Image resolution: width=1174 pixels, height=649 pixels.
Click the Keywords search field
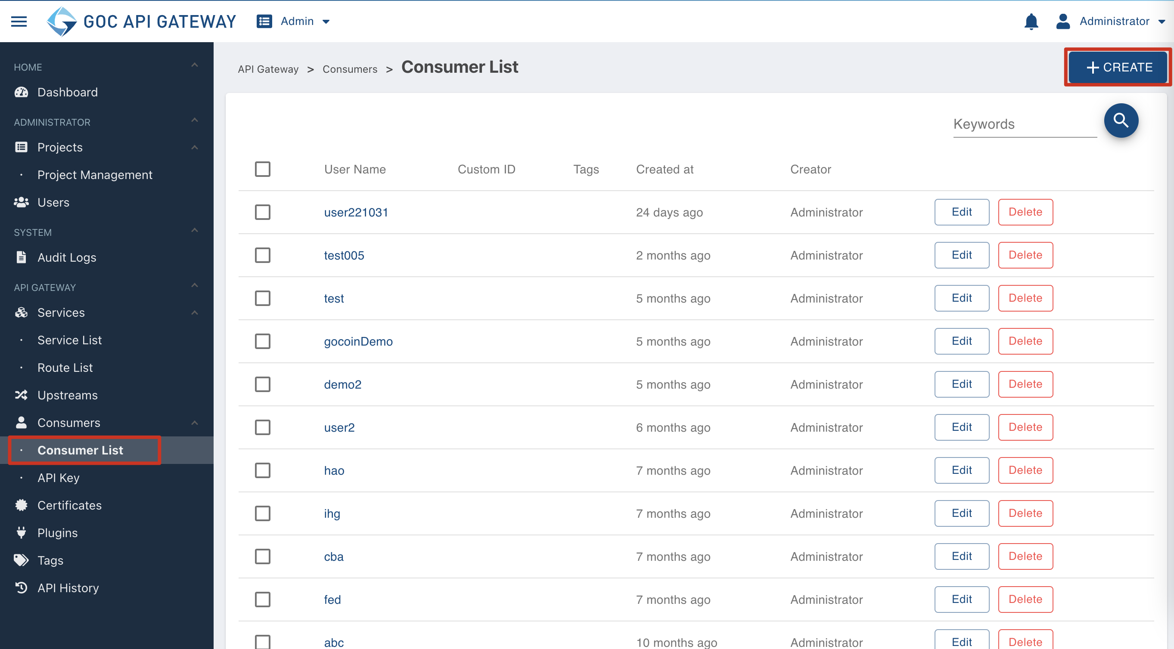point(1025,124)
